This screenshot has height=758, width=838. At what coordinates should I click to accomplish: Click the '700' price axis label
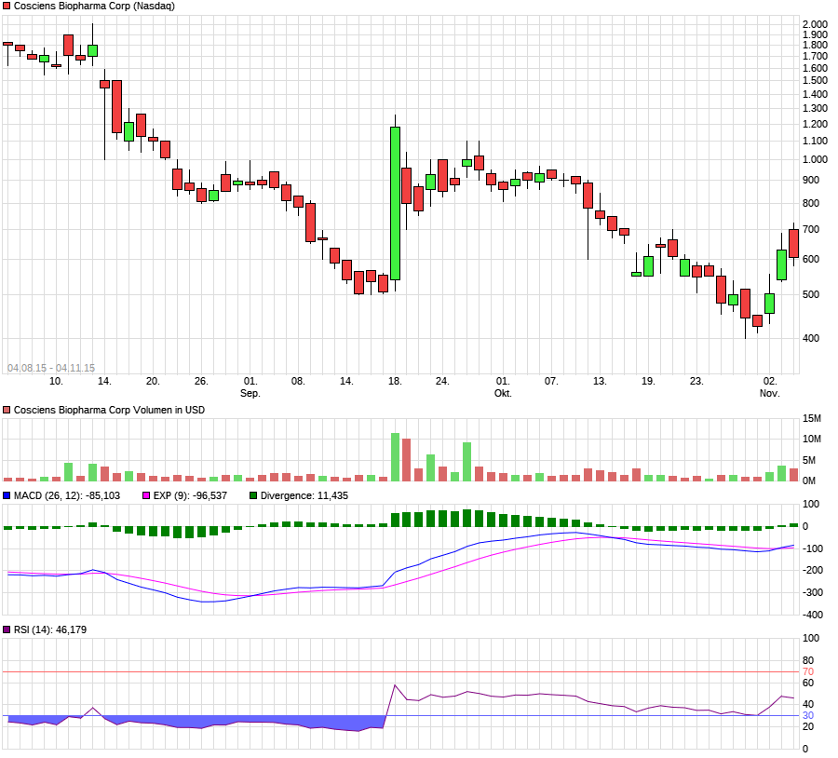tap(811, 230)
